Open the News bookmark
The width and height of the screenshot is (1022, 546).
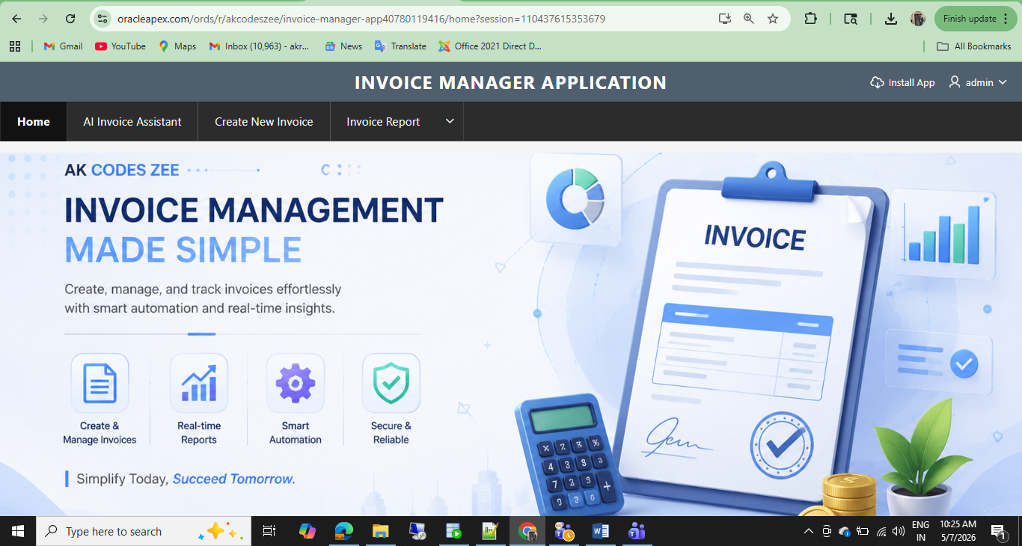(343, 46)
